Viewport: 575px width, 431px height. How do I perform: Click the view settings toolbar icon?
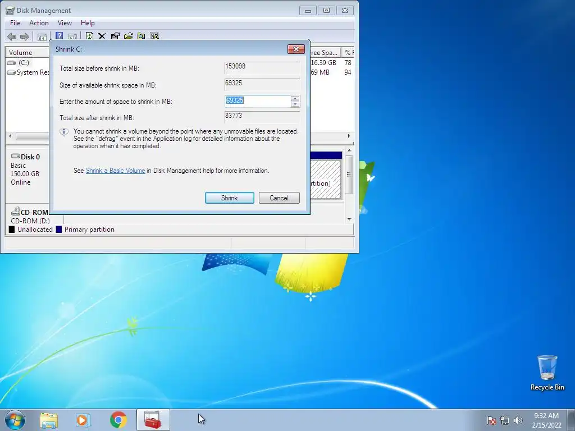pyautogui.click(x=154, y=36)
